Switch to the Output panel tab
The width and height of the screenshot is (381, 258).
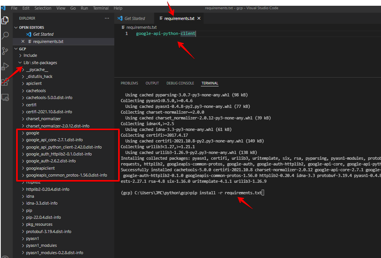coord(152,83)
